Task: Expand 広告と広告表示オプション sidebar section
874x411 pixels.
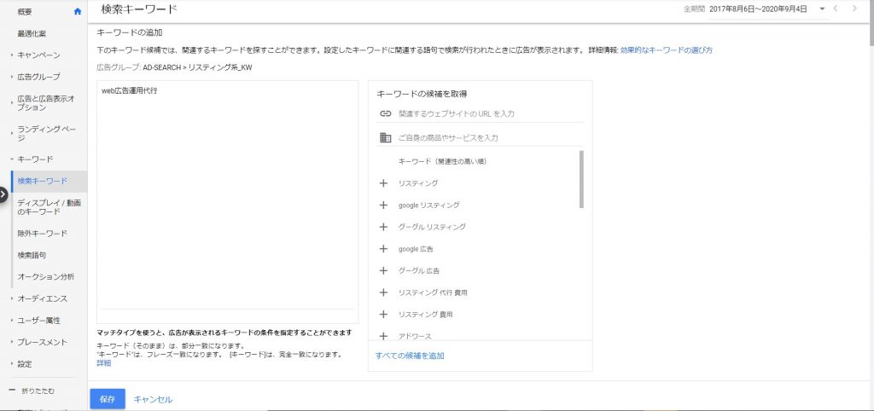Action: pyautogui.click(x=12, y=102)
